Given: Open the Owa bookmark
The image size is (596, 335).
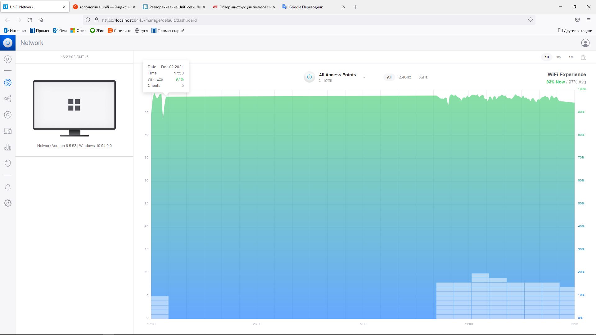Looking at the screenshot, I should [x=60, y=30].
